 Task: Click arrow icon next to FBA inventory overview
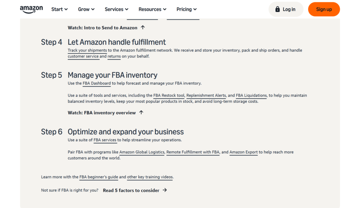141,113
